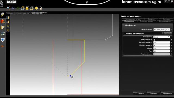Switch to the Фильтры tab
Screen dimensions: 174x98
click(x=151, y=19)
